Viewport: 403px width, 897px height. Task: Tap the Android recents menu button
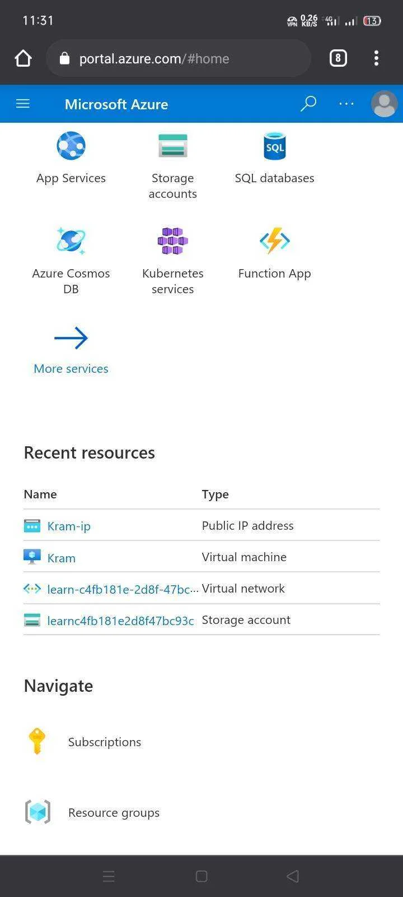109,876
